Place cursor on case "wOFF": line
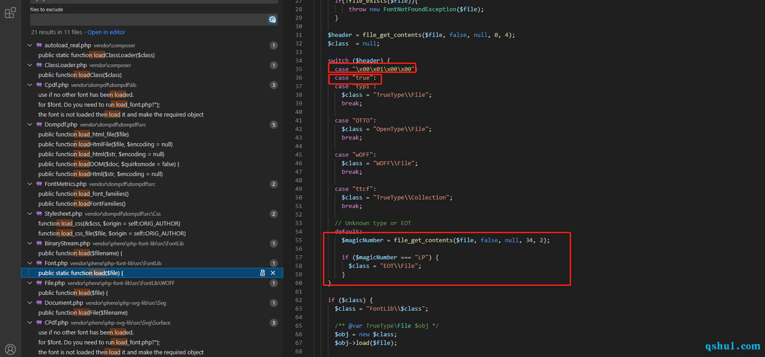 tap(355, 154)
